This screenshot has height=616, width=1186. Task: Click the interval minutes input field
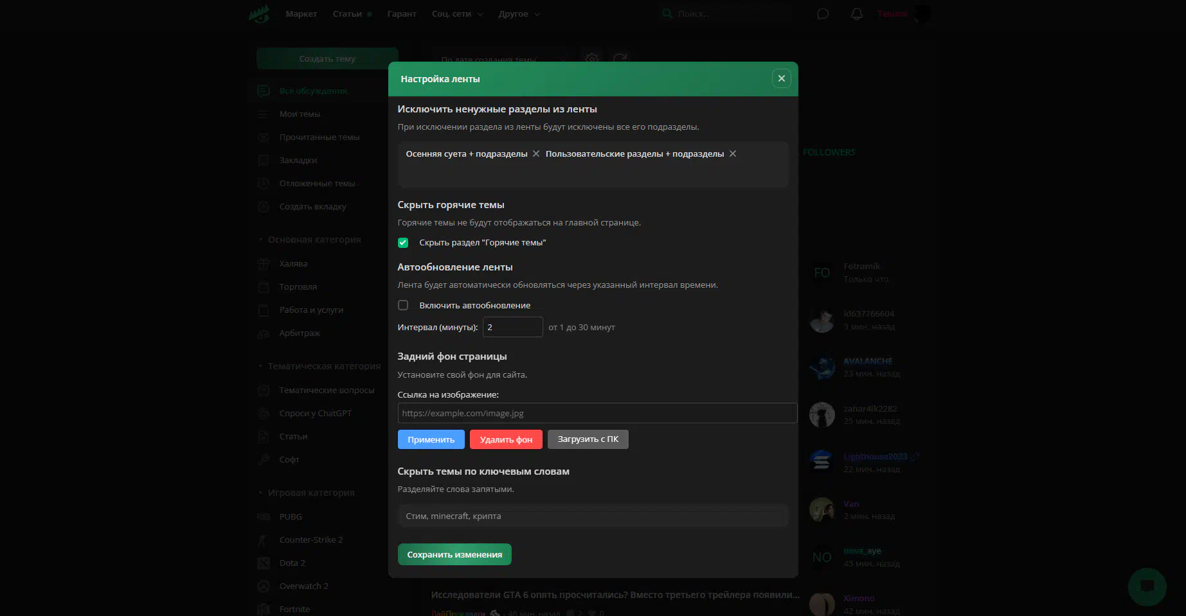tap(512, 327)
